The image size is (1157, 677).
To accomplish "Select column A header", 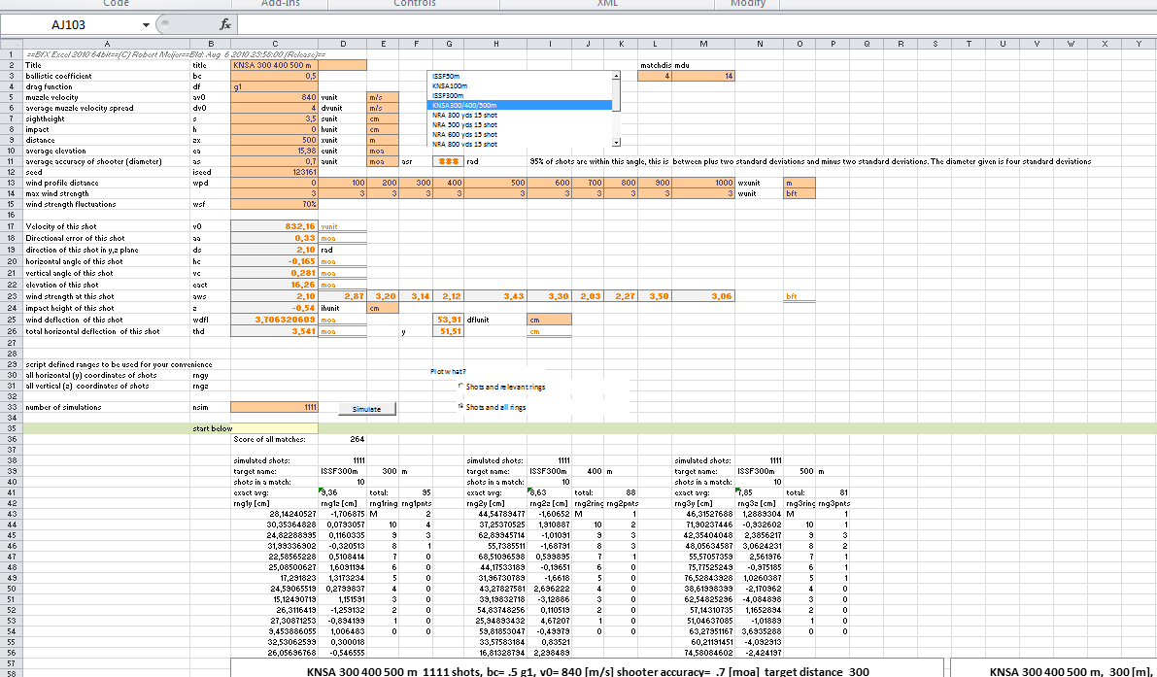I will pyautogui.click(x=106, y=44).
